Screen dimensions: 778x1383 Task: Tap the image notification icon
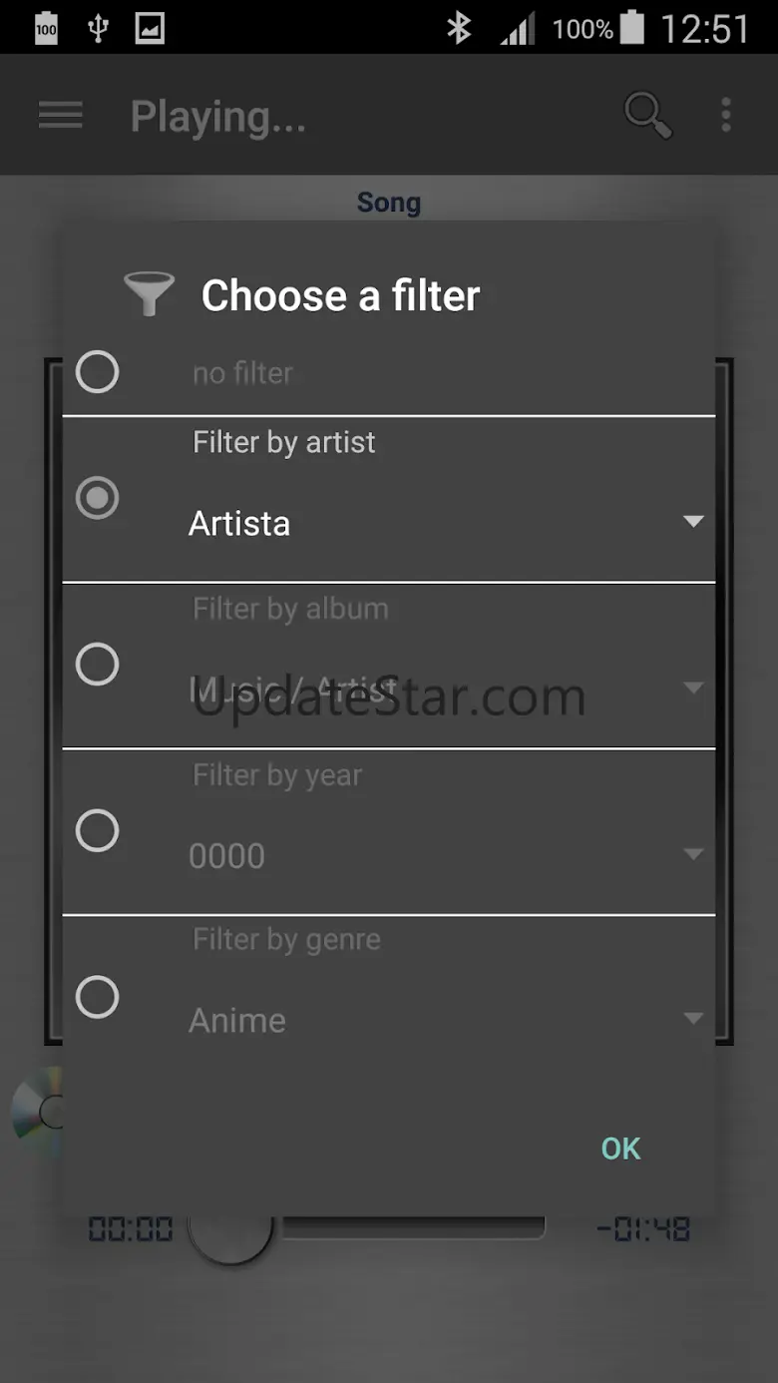[150, 28]
